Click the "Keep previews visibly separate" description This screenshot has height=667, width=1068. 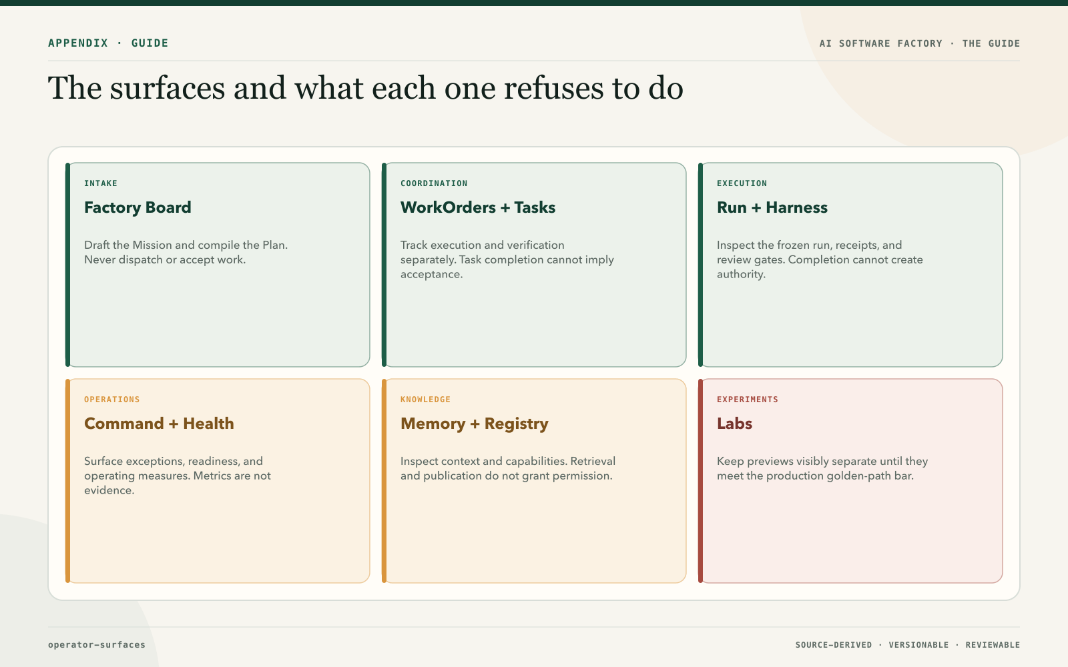pyautogui.click(x=822, y=468)
